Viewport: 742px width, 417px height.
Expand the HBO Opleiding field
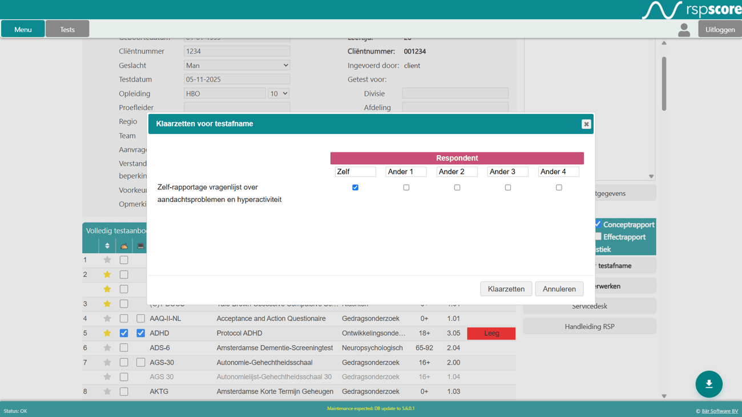point(225,93)
